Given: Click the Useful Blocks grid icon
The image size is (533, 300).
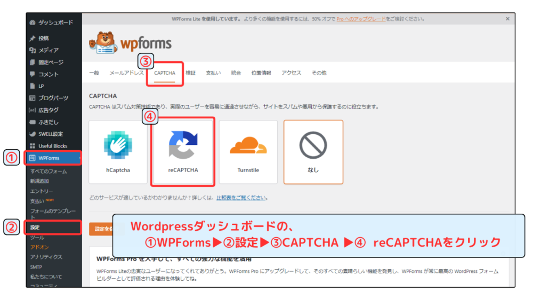Looking at the screenshot, I should point(33,146).
